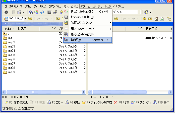
Task: Click the local parent directory icon
Action: pyautogui.click(x=58, y=19)
